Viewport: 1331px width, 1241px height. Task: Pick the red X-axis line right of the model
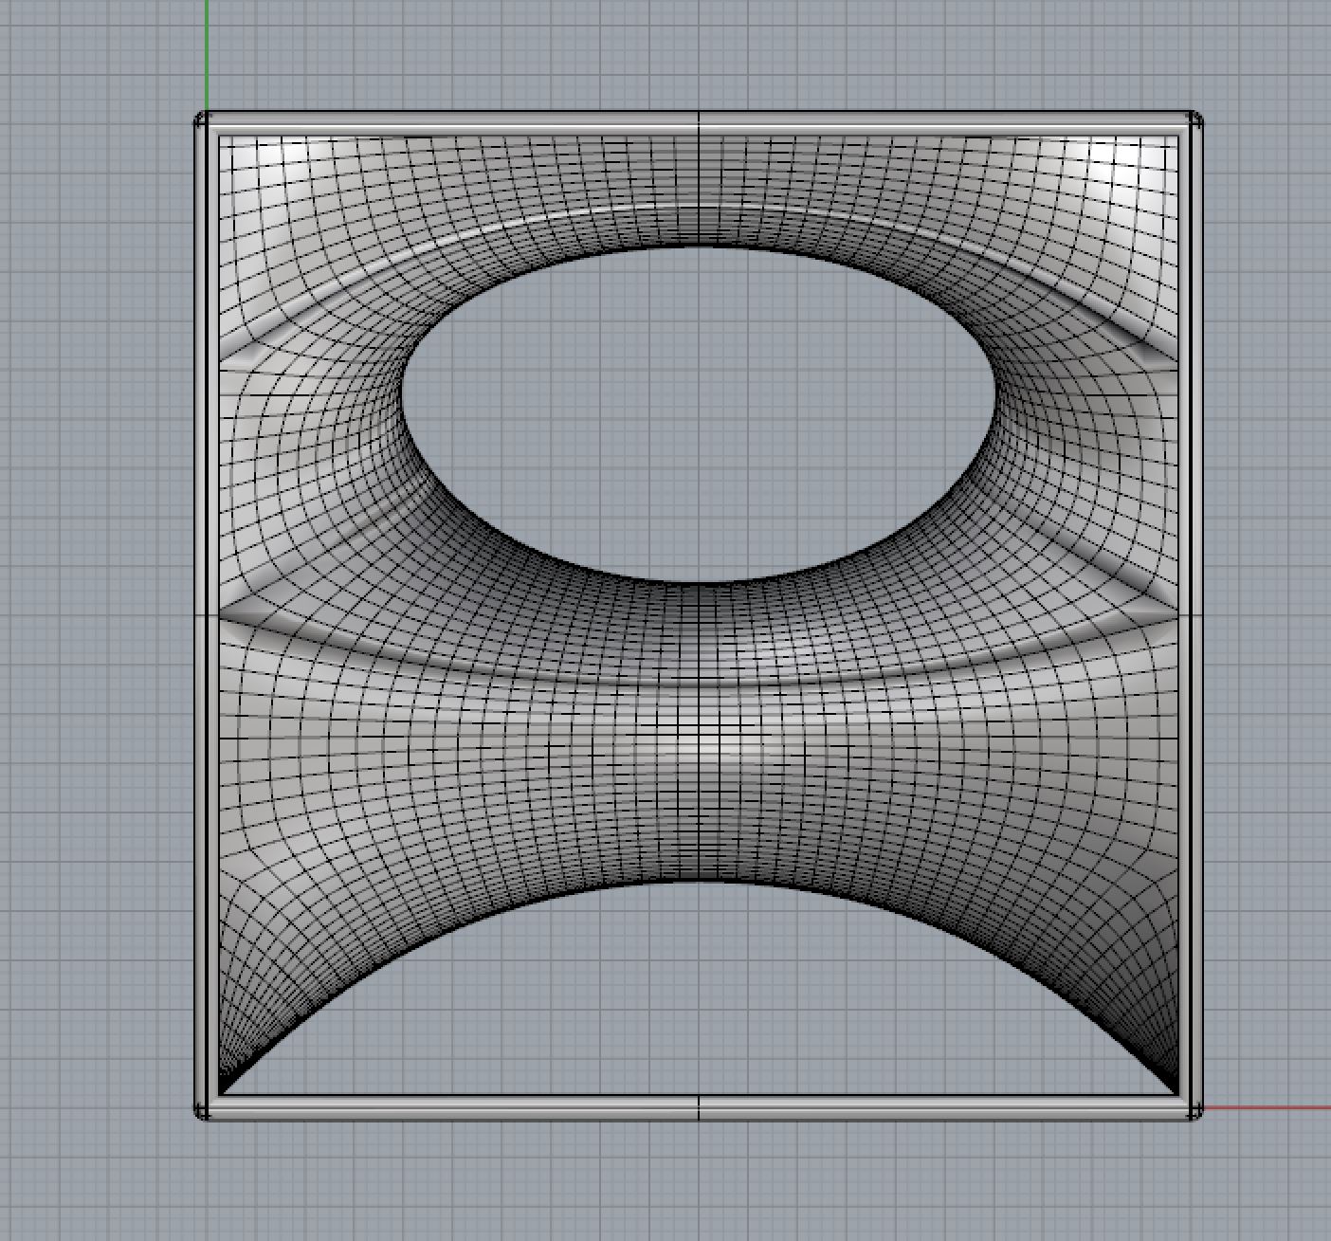point(1270,1107)
